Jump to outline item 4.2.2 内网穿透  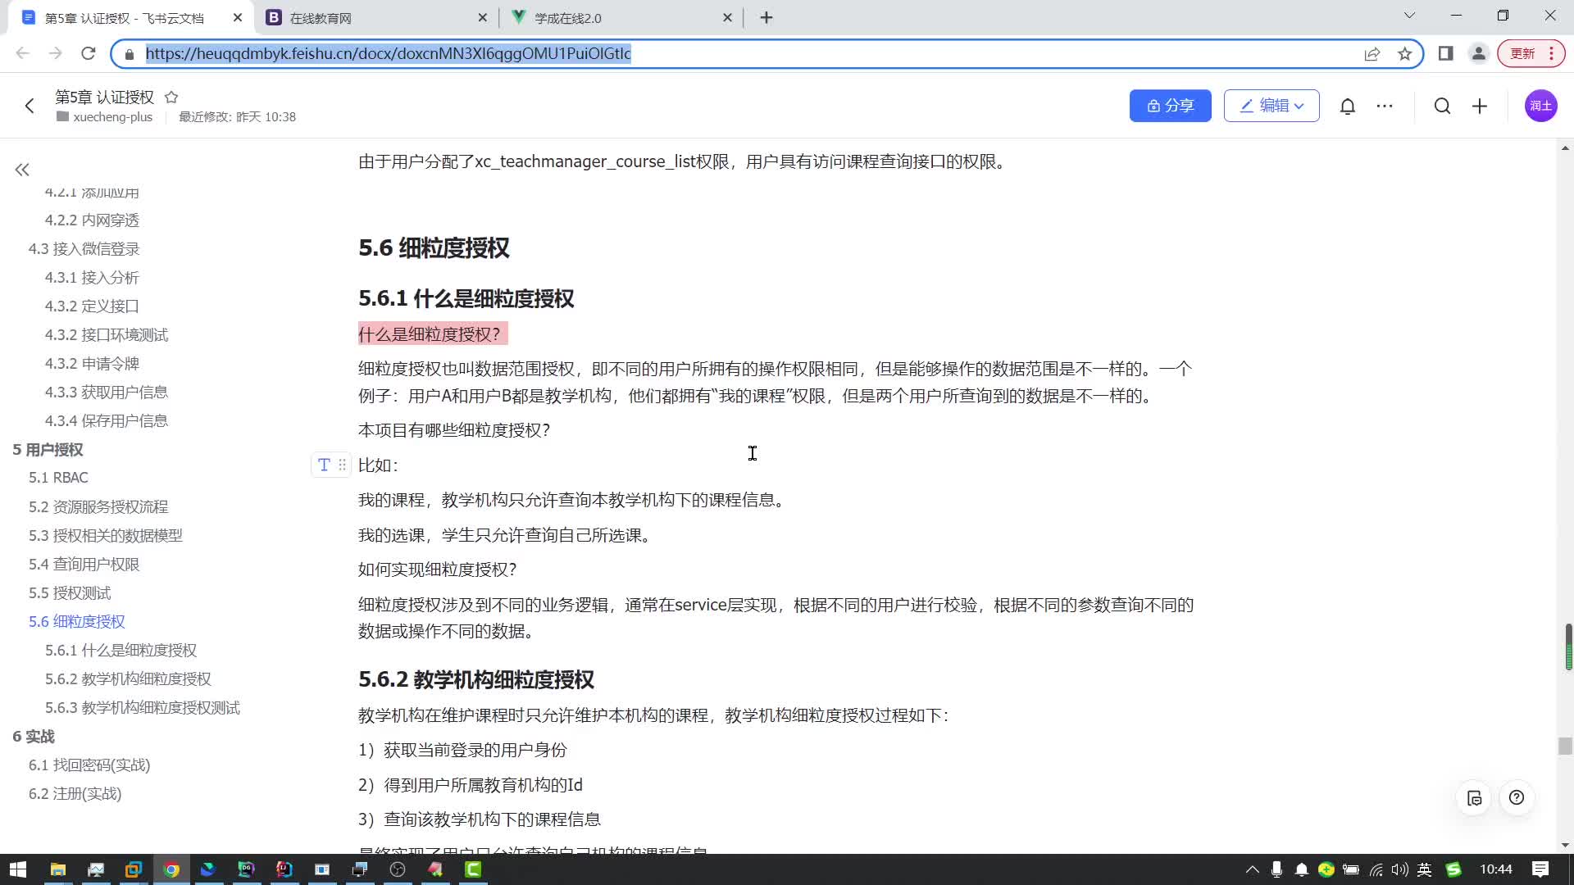[x=92, y=220]
